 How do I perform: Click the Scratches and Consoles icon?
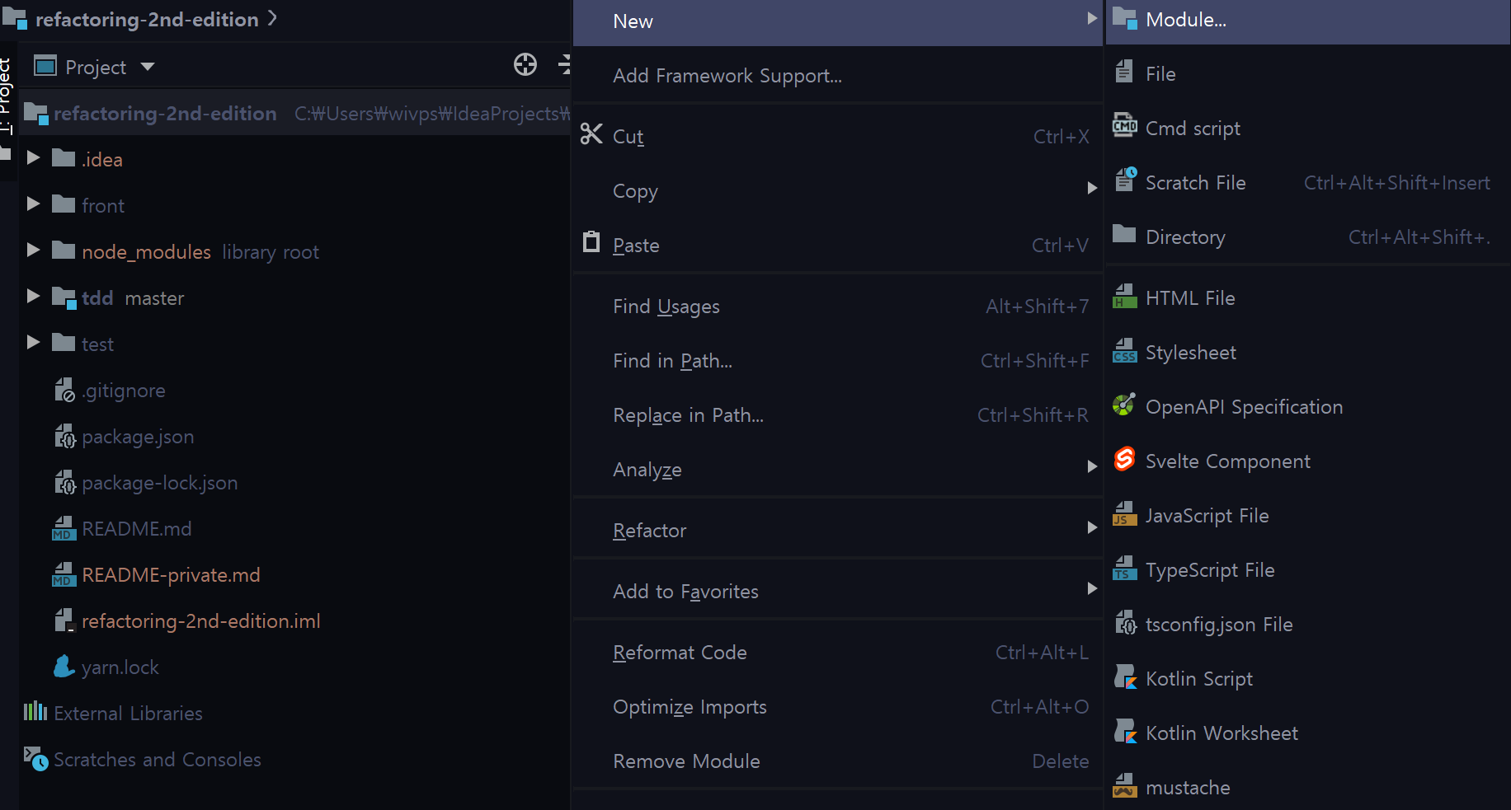[x=35, y=758]
